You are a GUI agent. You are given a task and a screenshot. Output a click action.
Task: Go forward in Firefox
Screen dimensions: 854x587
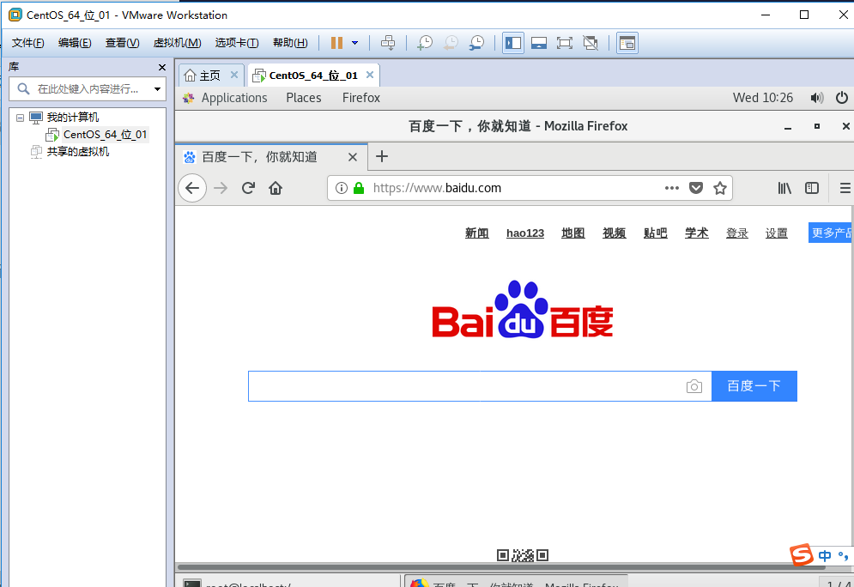point(221,189)
